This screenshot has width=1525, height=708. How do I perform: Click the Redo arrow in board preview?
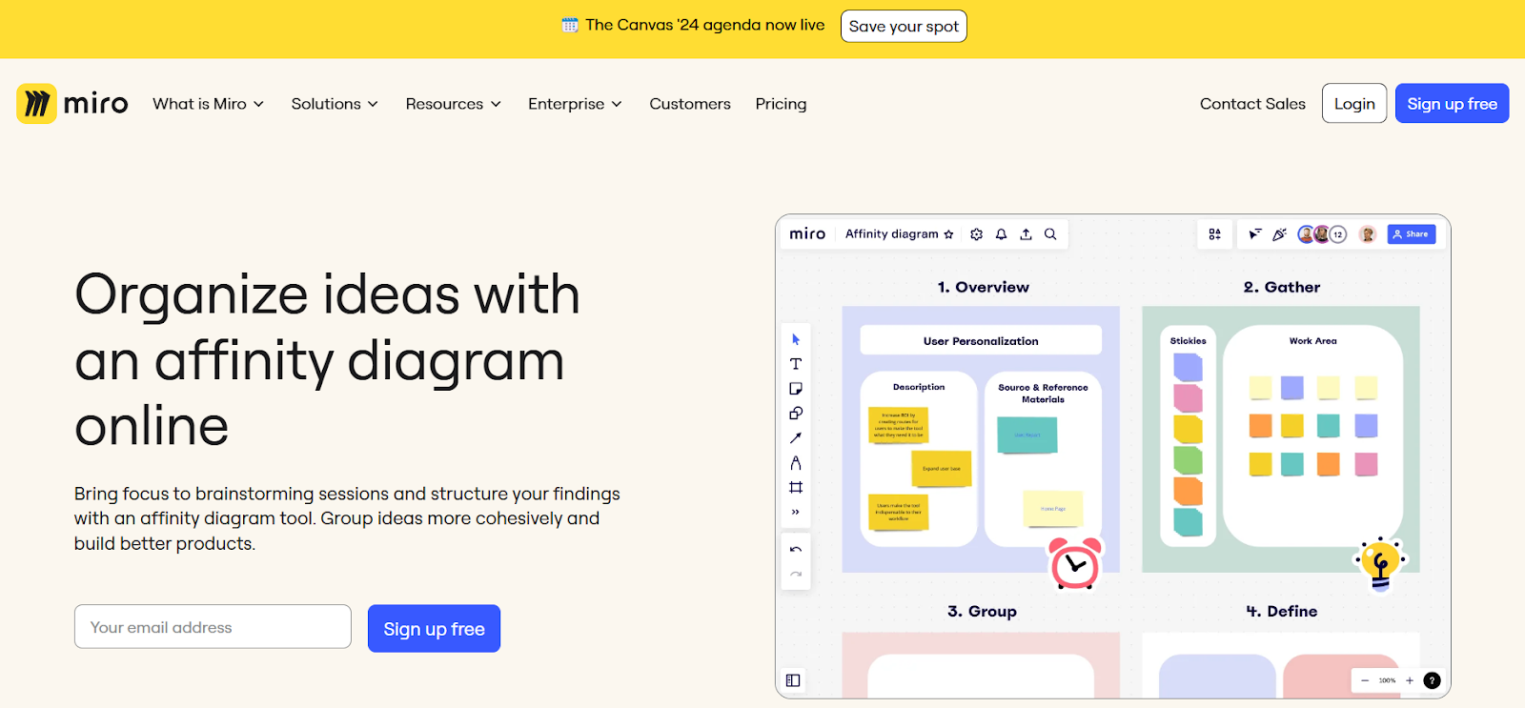796,575
